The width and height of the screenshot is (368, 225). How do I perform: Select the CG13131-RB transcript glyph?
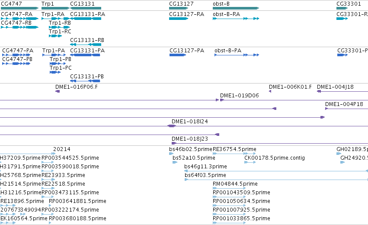tap(86, 45)
